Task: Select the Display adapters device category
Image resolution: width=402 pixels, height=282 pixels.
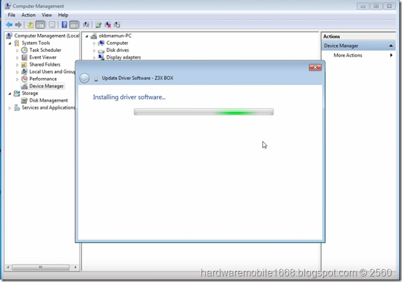Action: tap(124, 57)
